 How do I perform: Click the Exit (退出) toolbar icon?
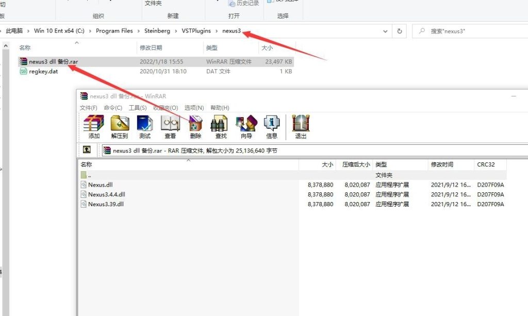(301, 123)
